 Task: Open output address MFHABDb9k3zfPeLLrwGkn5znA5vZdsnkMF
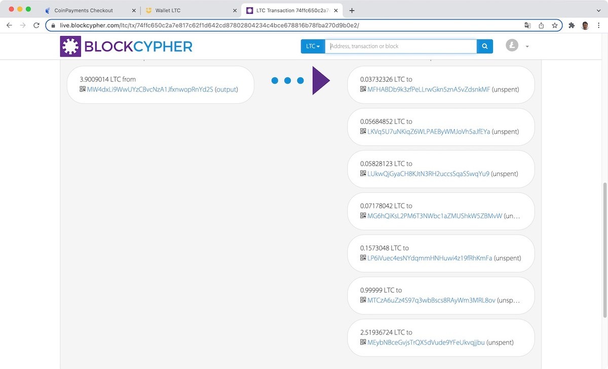pos(429,89)
